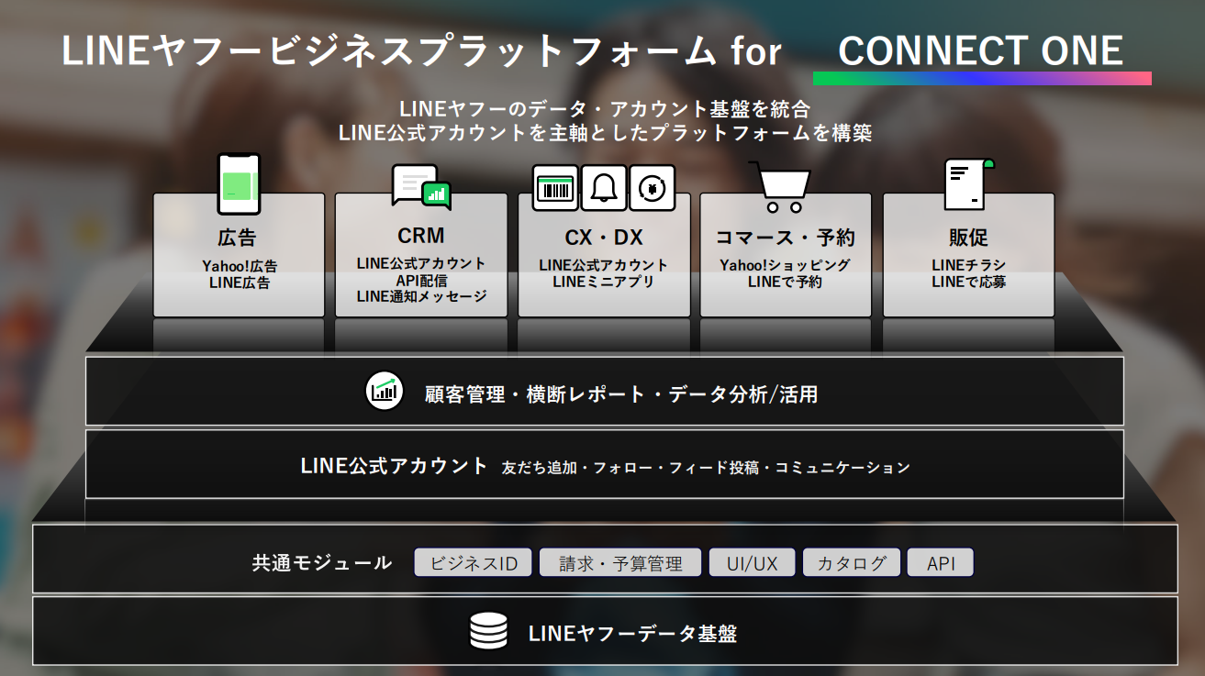
Task: Click the LINE通知メッセージ text
Action: [421, 296]
